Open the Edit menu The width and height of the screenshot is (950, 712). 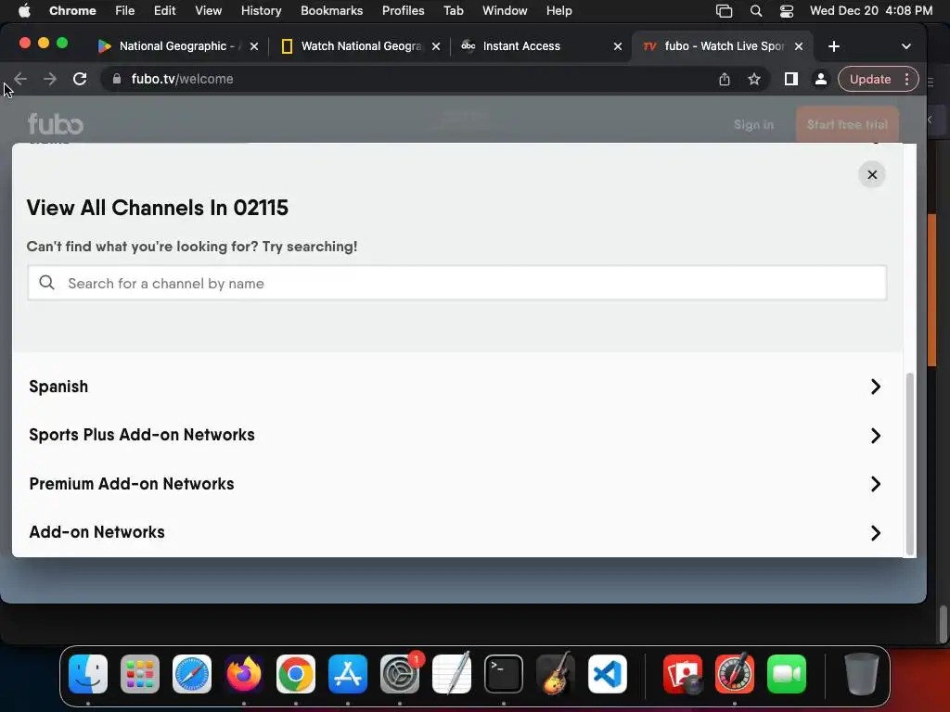point(164,10)
